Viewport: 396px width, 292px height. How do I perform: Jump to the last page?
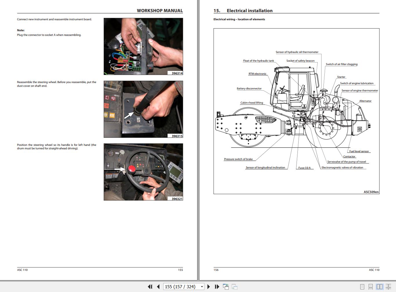click(217, 287)
